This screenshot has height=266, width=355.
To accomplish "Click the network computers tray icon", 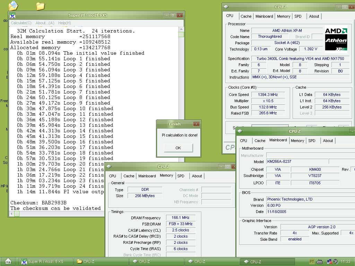I will [329, 262].
